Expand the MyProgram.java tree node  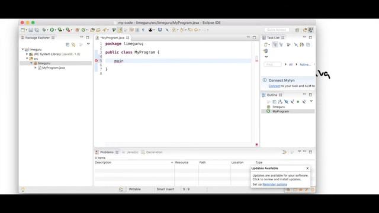click(36, 67)
